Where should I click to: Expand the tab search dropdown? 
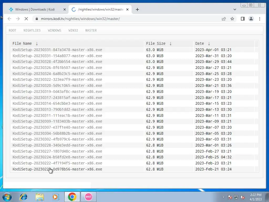point(235,9)
